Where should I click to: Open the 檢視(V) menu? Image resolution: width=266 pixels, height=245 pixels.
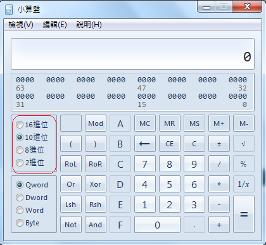click(x=21, y=25)
